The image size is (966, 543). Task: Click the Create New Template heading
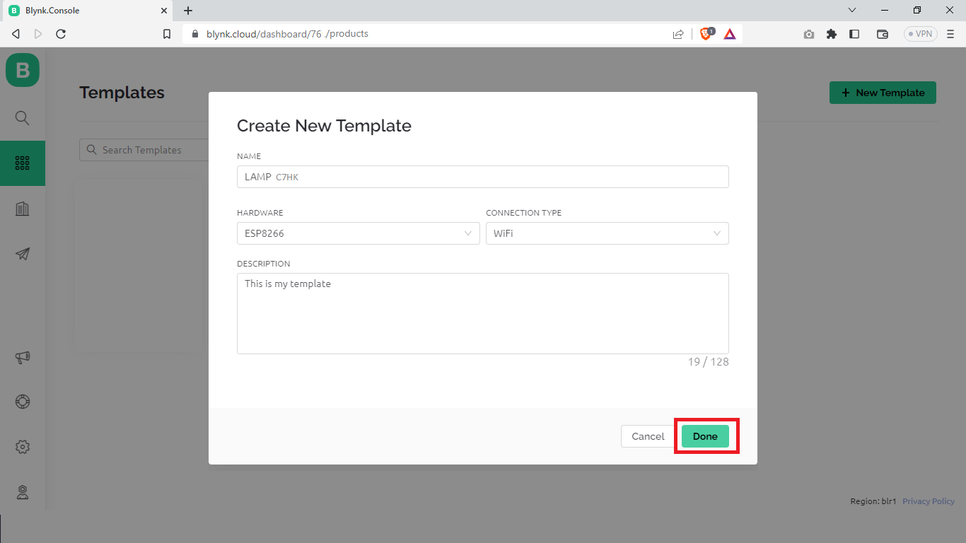[x=324, y=126]
